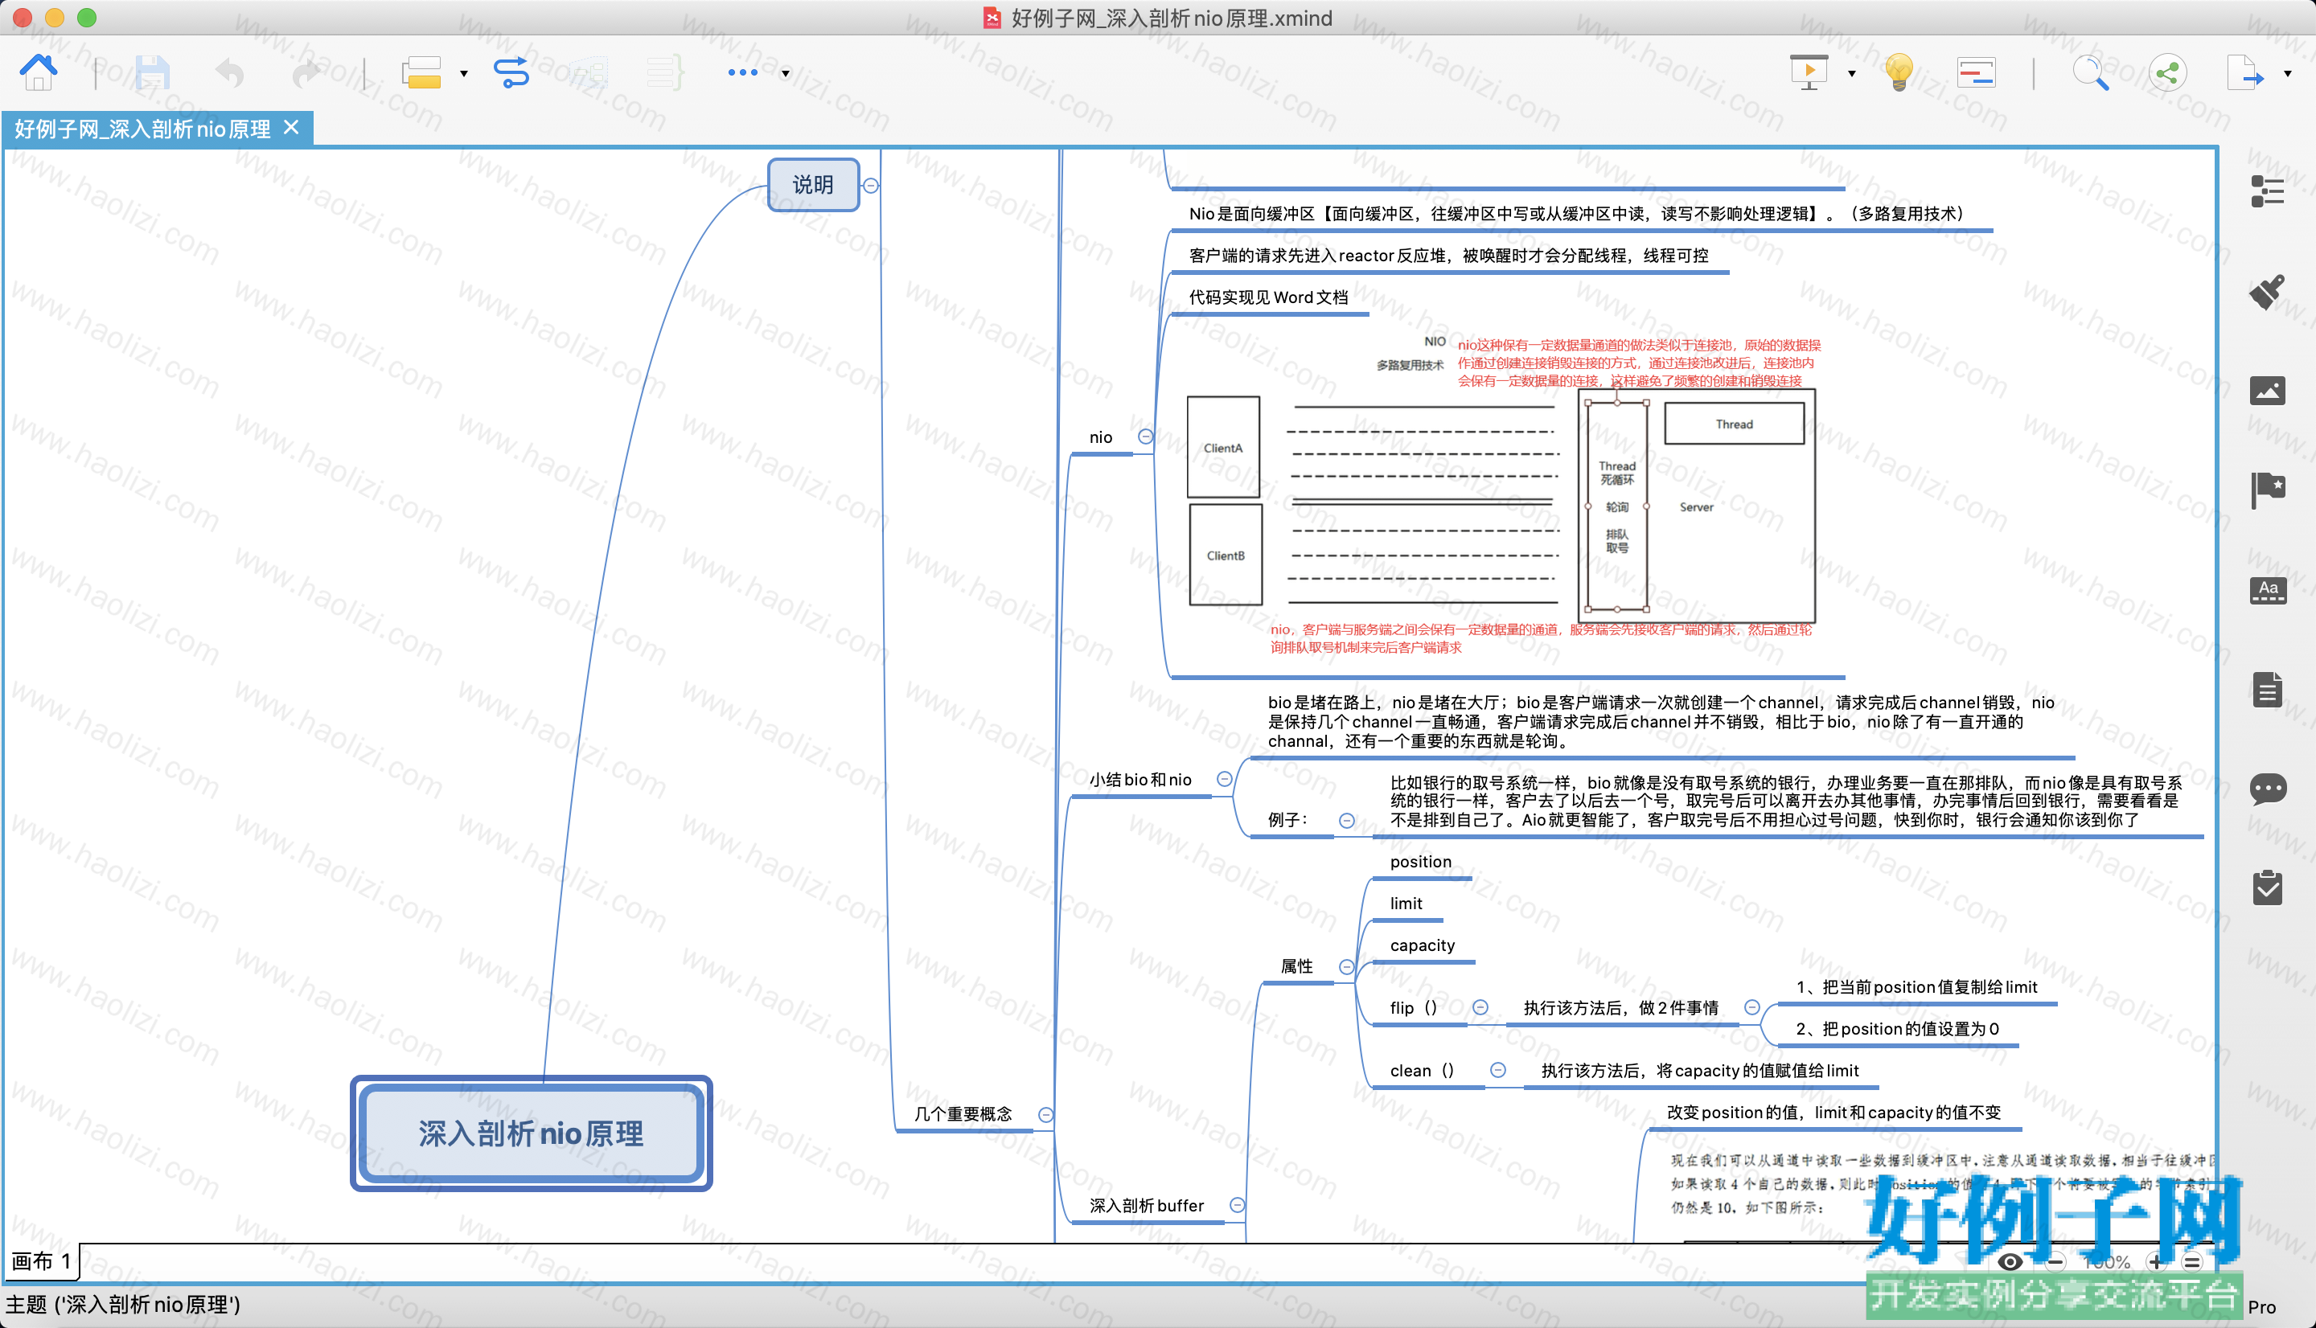Select topic 改变position的值，limit和capacity的值不变
Viewport: 2316px width, 1328px height.
click(x=1833, y=1112)
